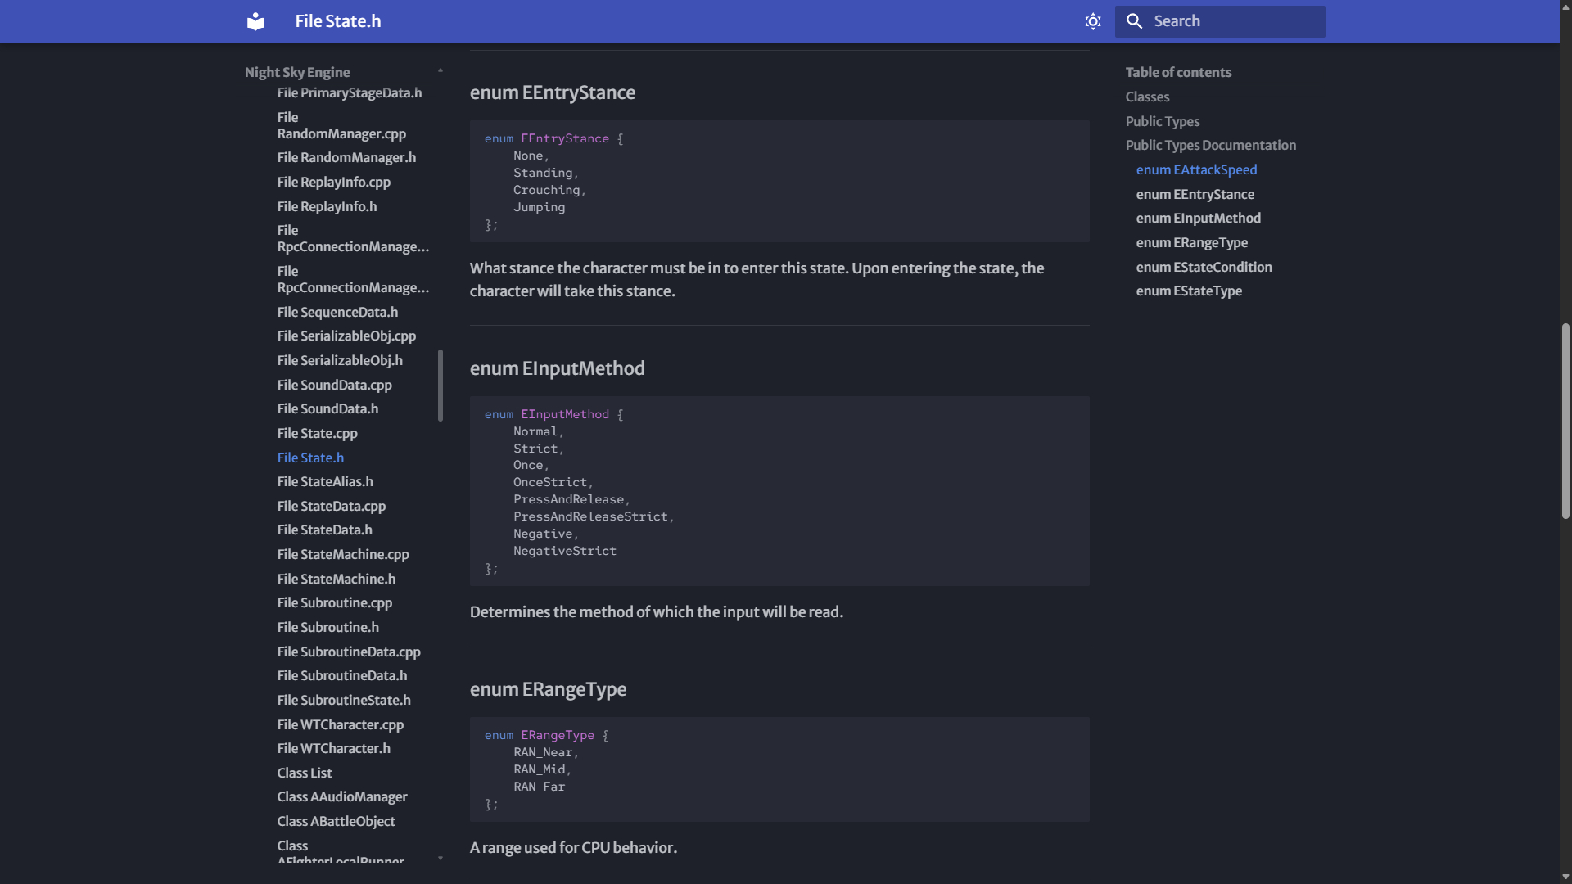Viewport: 1572px width, 884px height.
Task: Open the Class List entry
Action: pos(304,773)
